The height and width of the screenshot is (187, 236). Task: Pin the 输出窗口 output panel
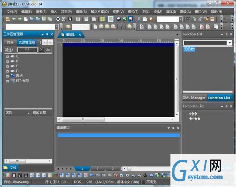(x=173, y=128)
